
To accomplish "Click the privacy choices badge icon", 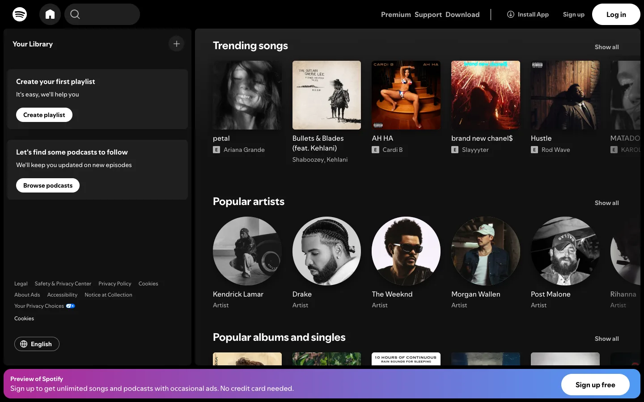I will [x=71, y=306].
